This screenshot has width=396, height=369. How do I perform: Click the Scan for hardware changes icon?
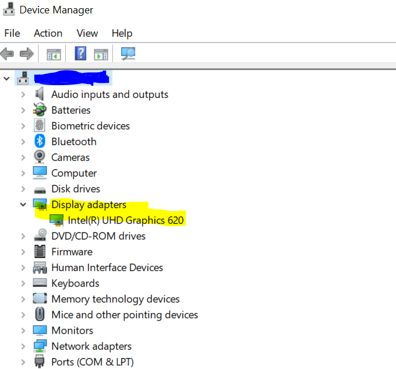tap(128, 54)
